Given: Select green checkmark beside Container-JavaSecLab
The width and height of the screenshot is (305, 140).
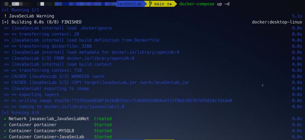Looking at the screenshot, I should (x=5, y=137).
